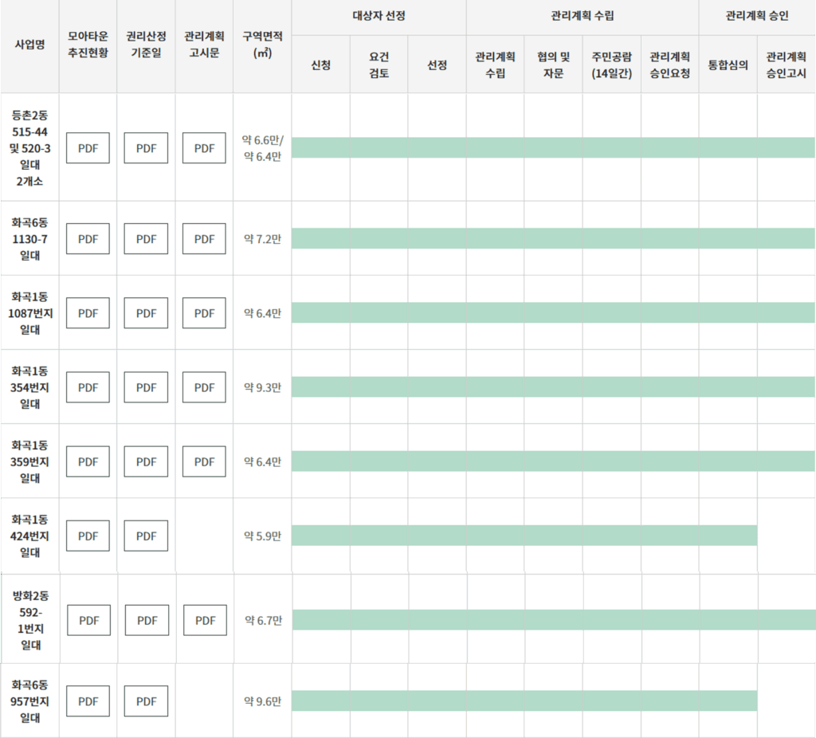Click the 모아타운 추진현황 column header
Screen dimensions: 816x738
pyautogui.click(x=88, y=45)
